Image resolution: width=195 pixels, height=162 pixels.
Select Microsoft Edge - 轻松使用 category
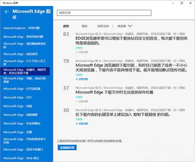20,54
